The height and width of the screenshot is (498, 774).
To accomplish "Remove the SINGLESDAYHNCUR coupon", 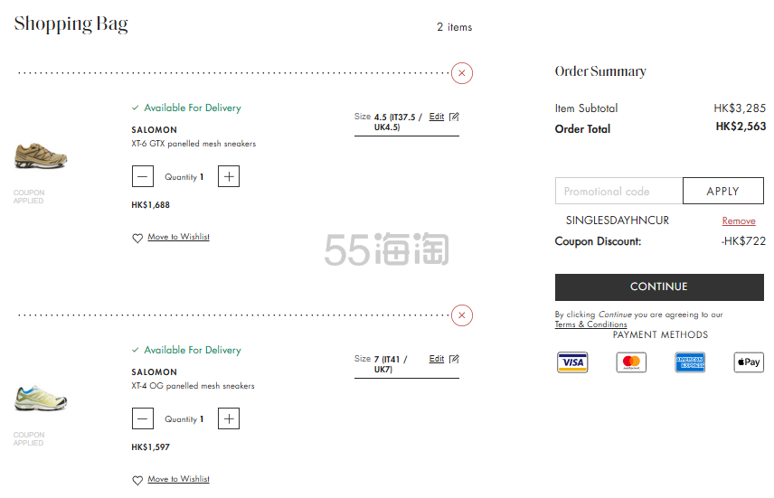I will point(738,221).
